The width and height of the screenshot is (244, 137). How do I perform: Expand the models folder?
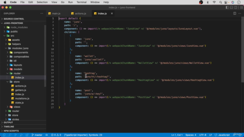click(18, 69)
